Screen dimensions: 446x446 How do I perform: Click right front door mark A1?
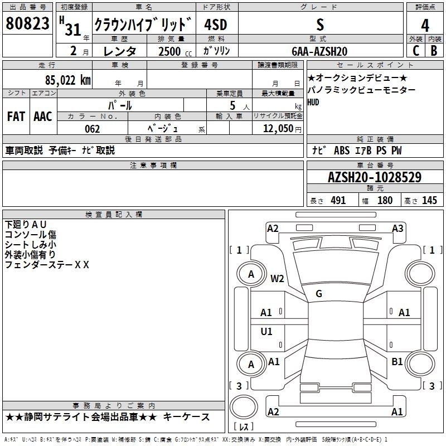(x=404, y=313)
